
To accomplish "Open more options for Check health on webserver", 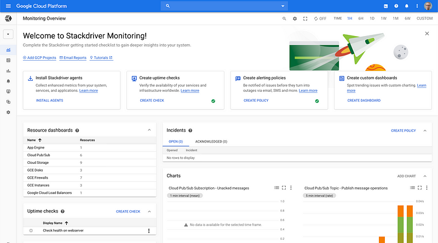I will [149, 231].
